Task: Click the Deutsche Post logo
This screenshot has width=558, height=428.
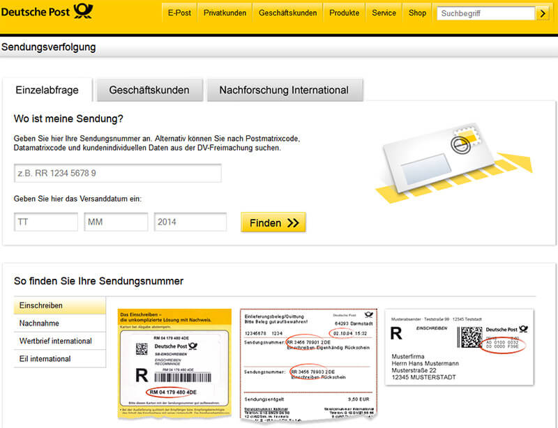Action: coord(47,11)
